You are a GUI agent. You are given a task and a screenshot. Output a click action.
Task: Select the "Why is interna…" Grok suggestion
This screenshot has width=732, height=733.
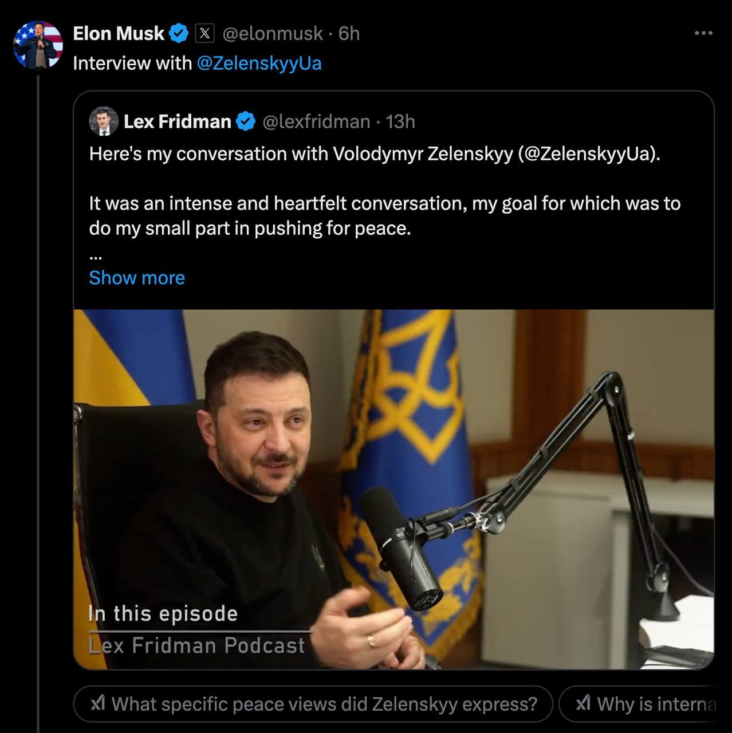[655, 703]
